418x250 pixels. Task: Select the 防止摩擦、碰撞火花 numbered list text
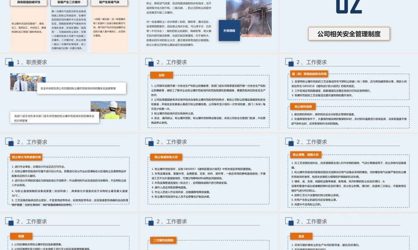(349, 184)
